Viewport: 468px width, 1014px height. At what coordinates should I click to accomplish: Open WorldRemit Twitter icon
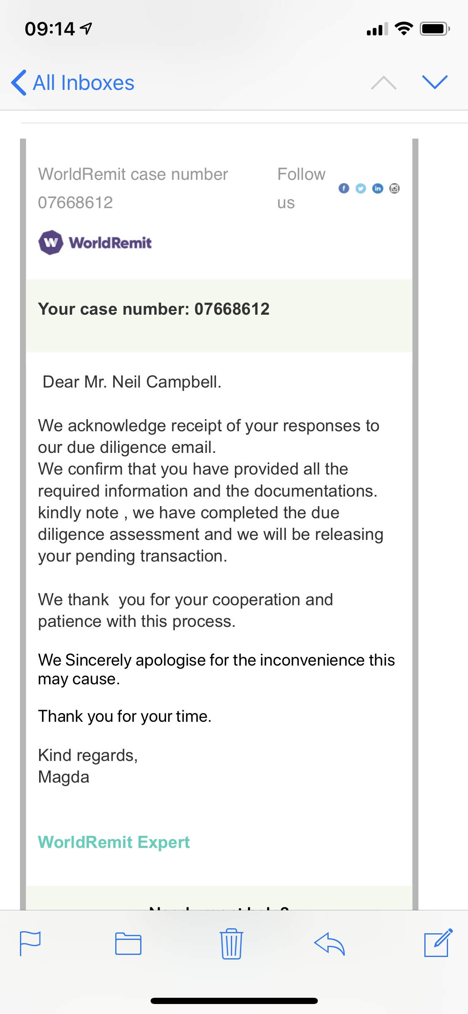click(x=361, y=189)
